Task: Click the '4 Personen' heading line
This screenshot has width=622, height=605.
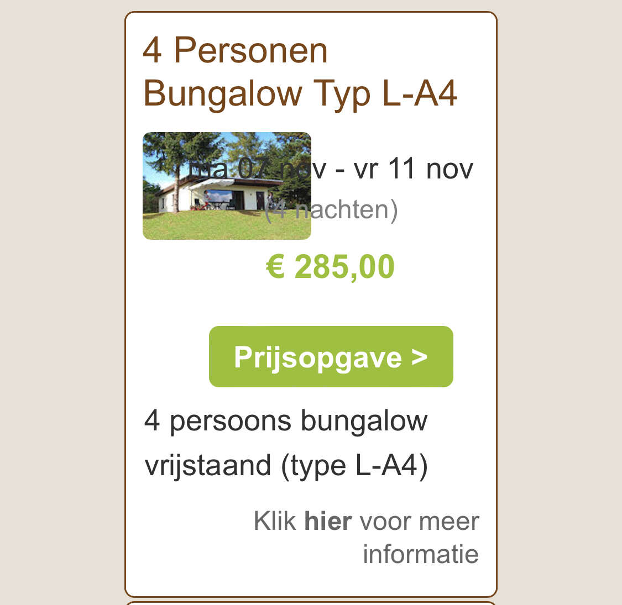Action: [x=236, y=50]
